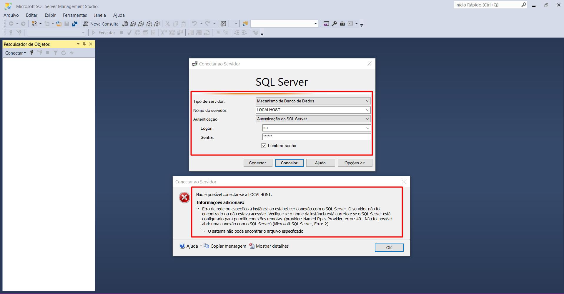Click the Nova Consulta toolbar button
Viewport: 564px width, 294px height.
click(101, 24)
